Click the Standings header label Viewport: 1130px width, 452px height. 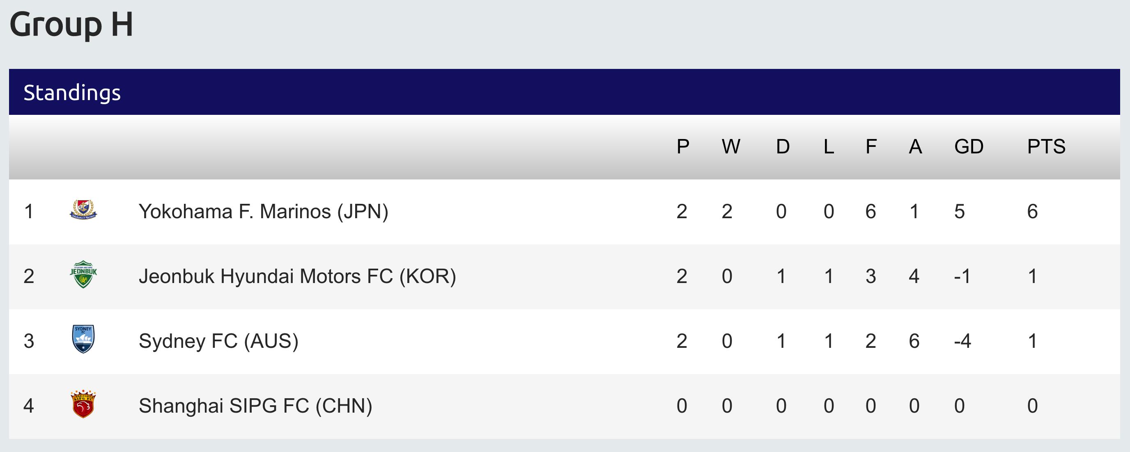72,93
